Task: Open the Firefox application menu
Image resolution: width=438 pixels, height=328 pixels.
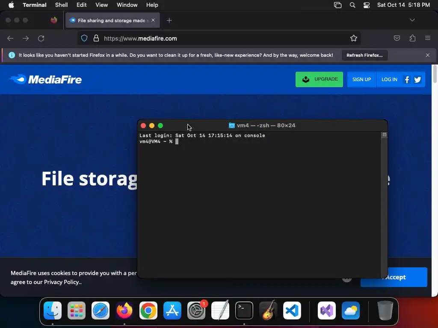Action: (x=428, y=38)
